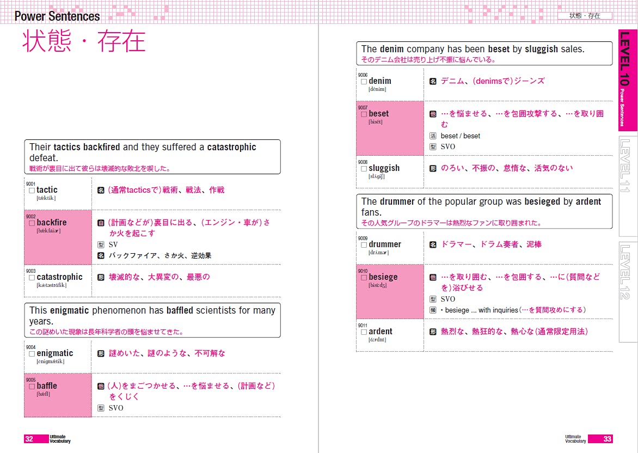Select the LEVEL 10 Power Sentences tab
The image size is (638, 453).
[627, 79]
